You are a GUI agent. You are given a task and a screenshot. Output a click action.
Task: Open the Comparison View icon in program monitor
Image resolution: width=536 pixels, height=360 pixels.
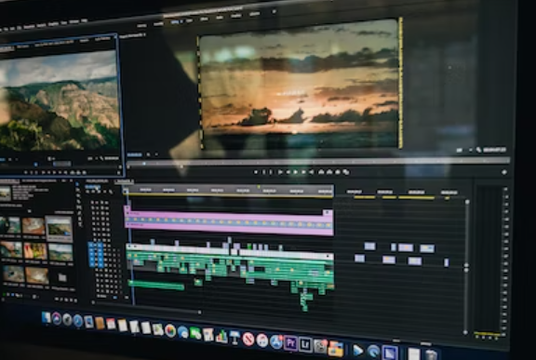[346, 172]
